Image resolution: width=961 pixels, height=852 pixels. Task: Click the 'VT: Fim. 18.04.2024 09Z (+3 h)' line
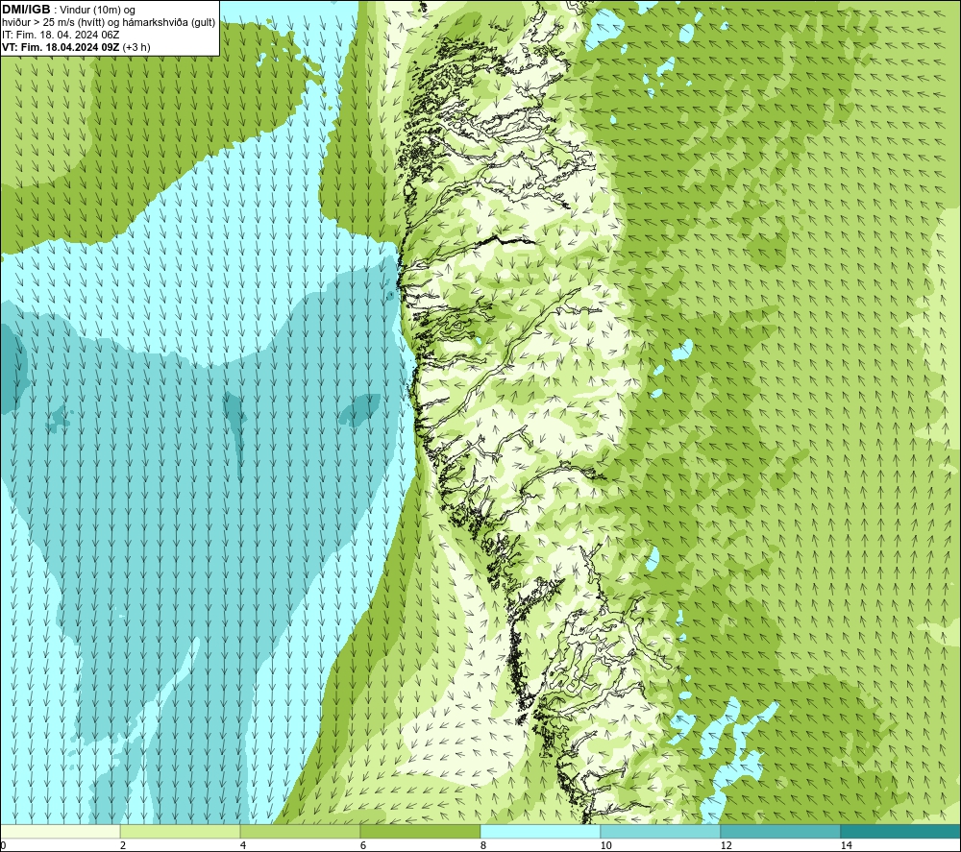tap(76, 47)
